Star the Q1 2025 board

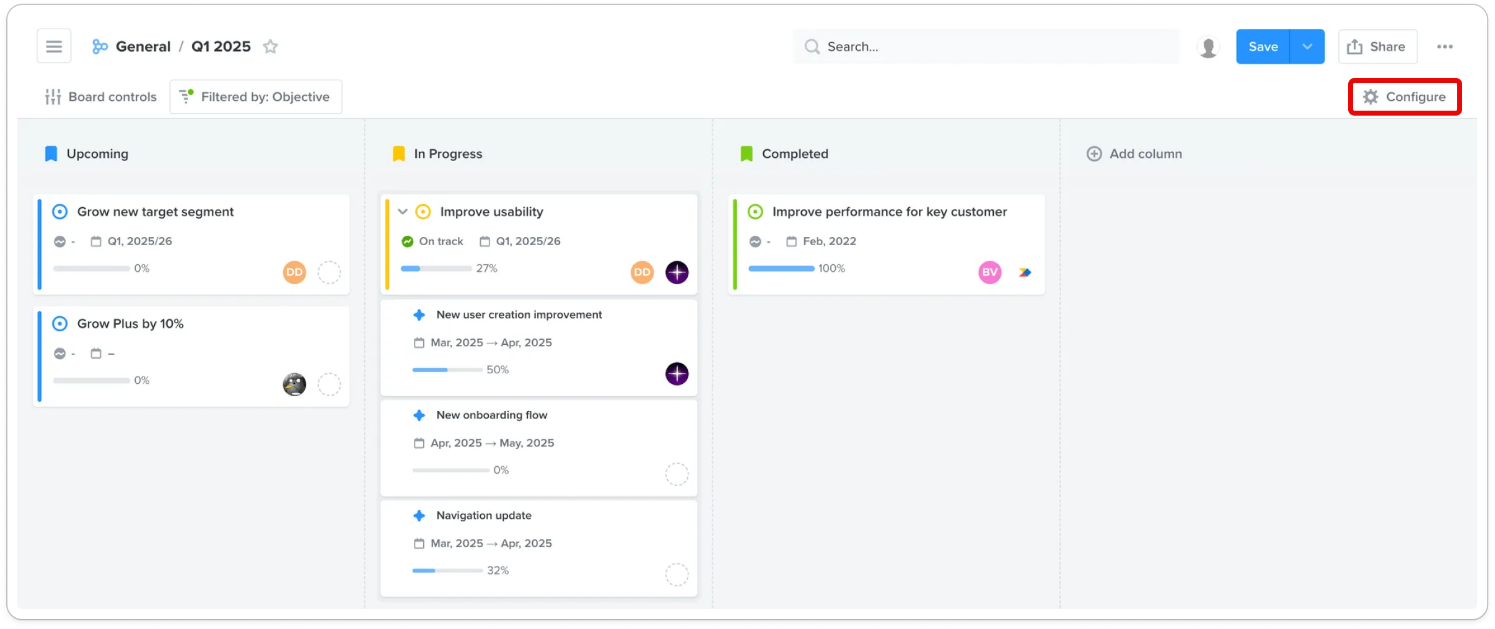[270, 46]
